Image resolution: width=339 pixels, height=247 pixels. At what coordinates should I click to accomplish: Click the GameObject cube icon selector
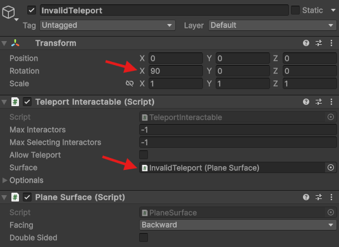coord(9,12)
